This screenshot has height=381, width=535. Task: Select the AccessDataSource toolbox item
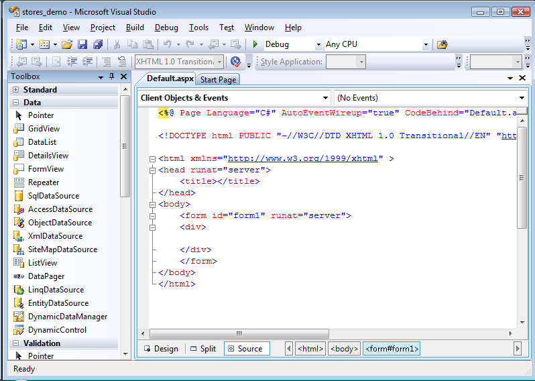[x=53, y=209]
